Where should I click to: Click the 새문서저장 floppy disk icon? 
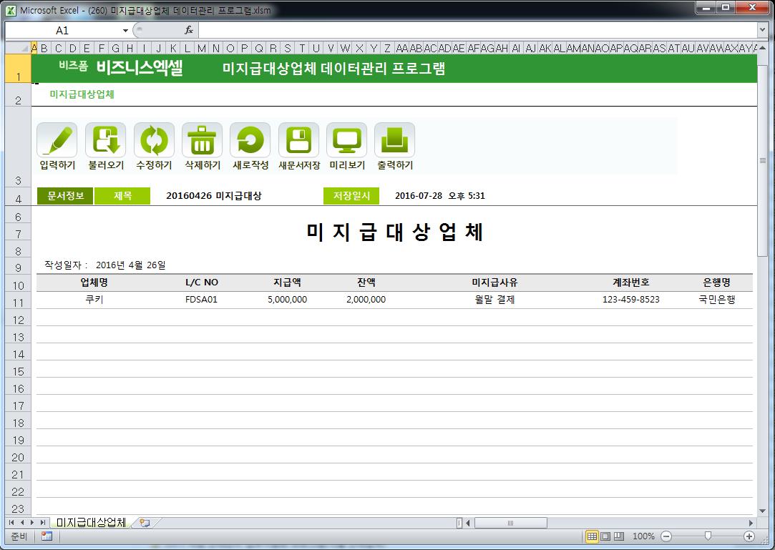coord(298,140)
